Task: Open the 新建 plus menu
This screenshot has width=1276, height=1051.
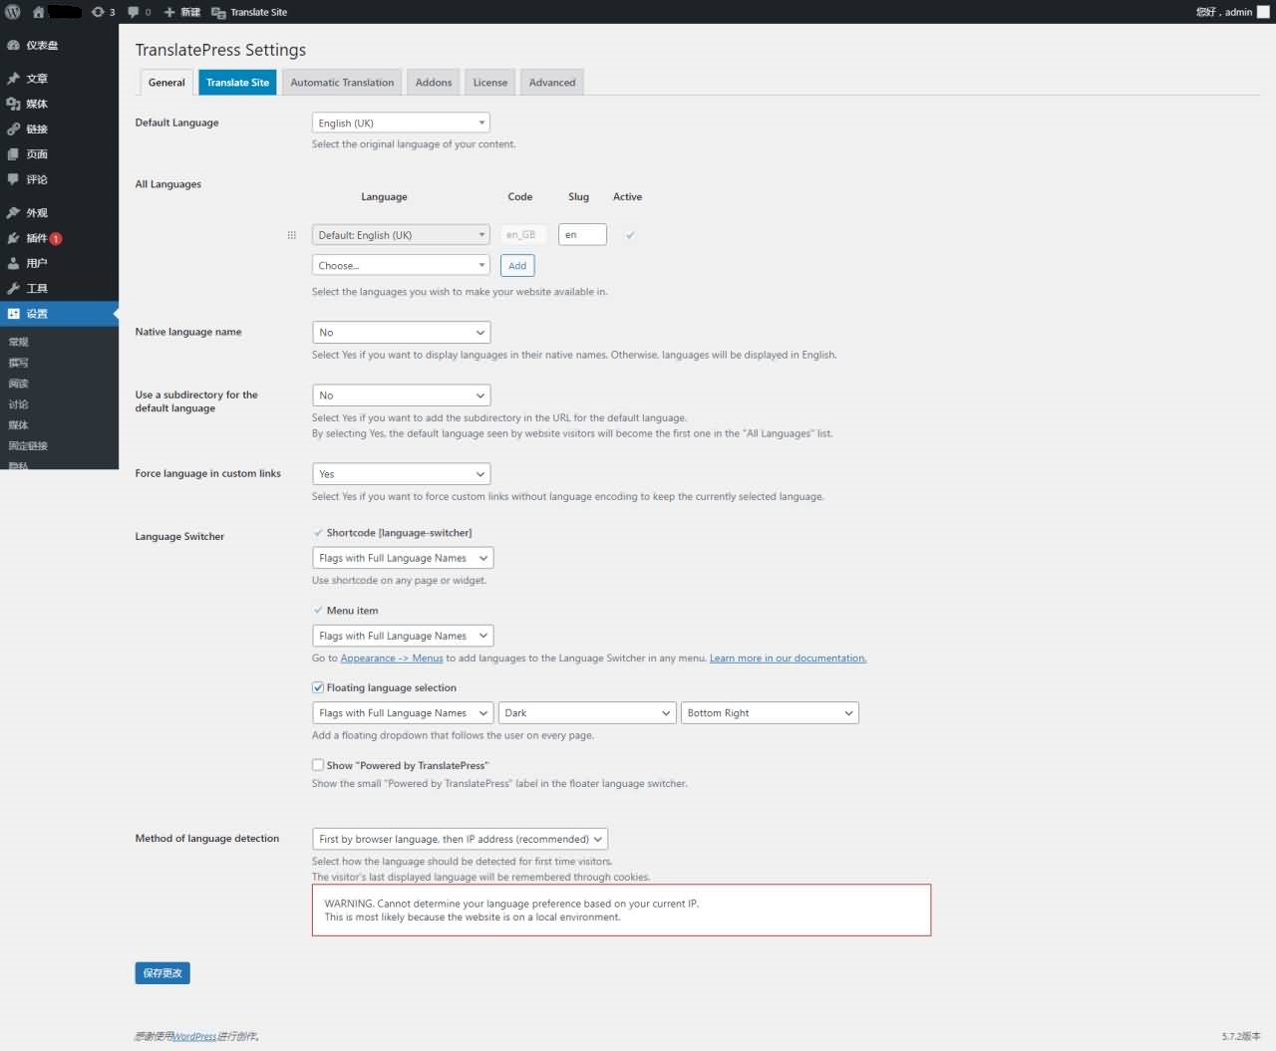Action: tap(182, 12)
